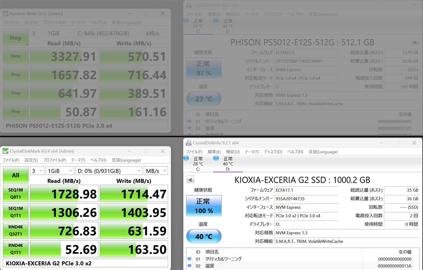Image resolution: width=423 pixels, height=270 pixels.
Task: Run the "SEQ1M Q1T1" test button
Action: click(x=16, y=212)
